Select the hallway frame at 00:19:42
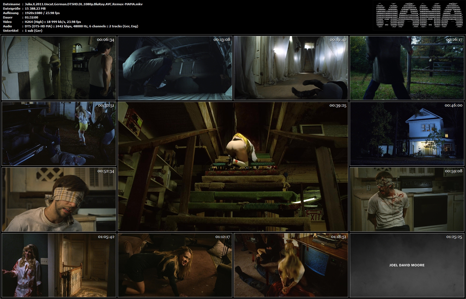This screenshot has width=466, height=299. pos(291,68)
